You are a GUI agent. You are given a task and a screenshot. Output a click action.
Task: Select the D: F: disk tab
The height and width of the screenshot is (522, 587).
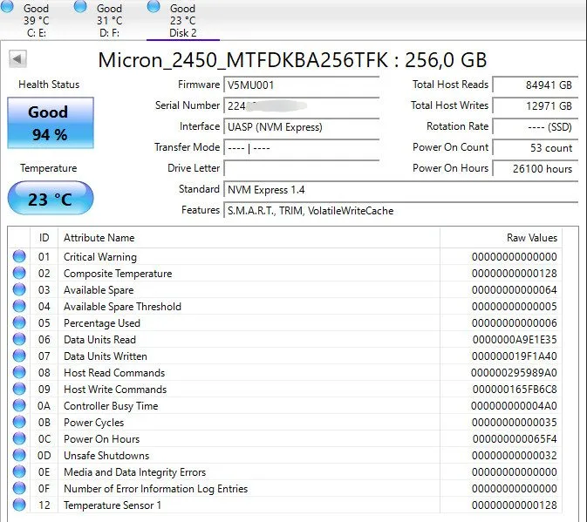[x=110, y=20]
